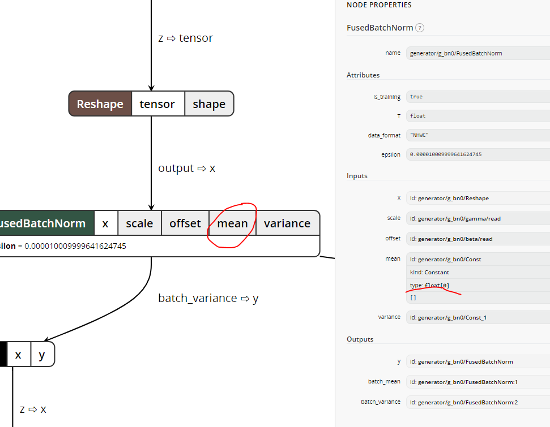Viewport: 550px width, 427px height.
Task: Click batch_variance id FusedBatchNorm:2
Action: 477,402
